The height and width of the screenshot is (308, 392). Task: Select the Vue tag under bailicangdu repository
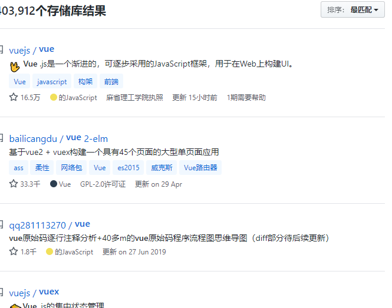[100, 168]
